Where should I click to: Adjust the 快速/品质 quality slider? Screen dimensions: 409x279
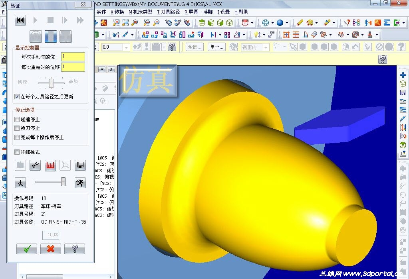pyautogui.click(x=51, y=83)
